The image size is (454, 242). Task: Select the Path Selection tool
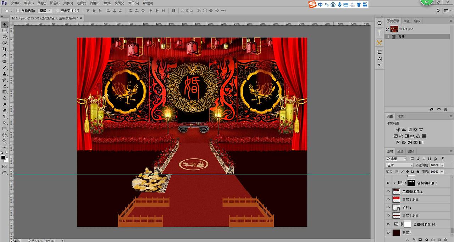coord(5,123)
